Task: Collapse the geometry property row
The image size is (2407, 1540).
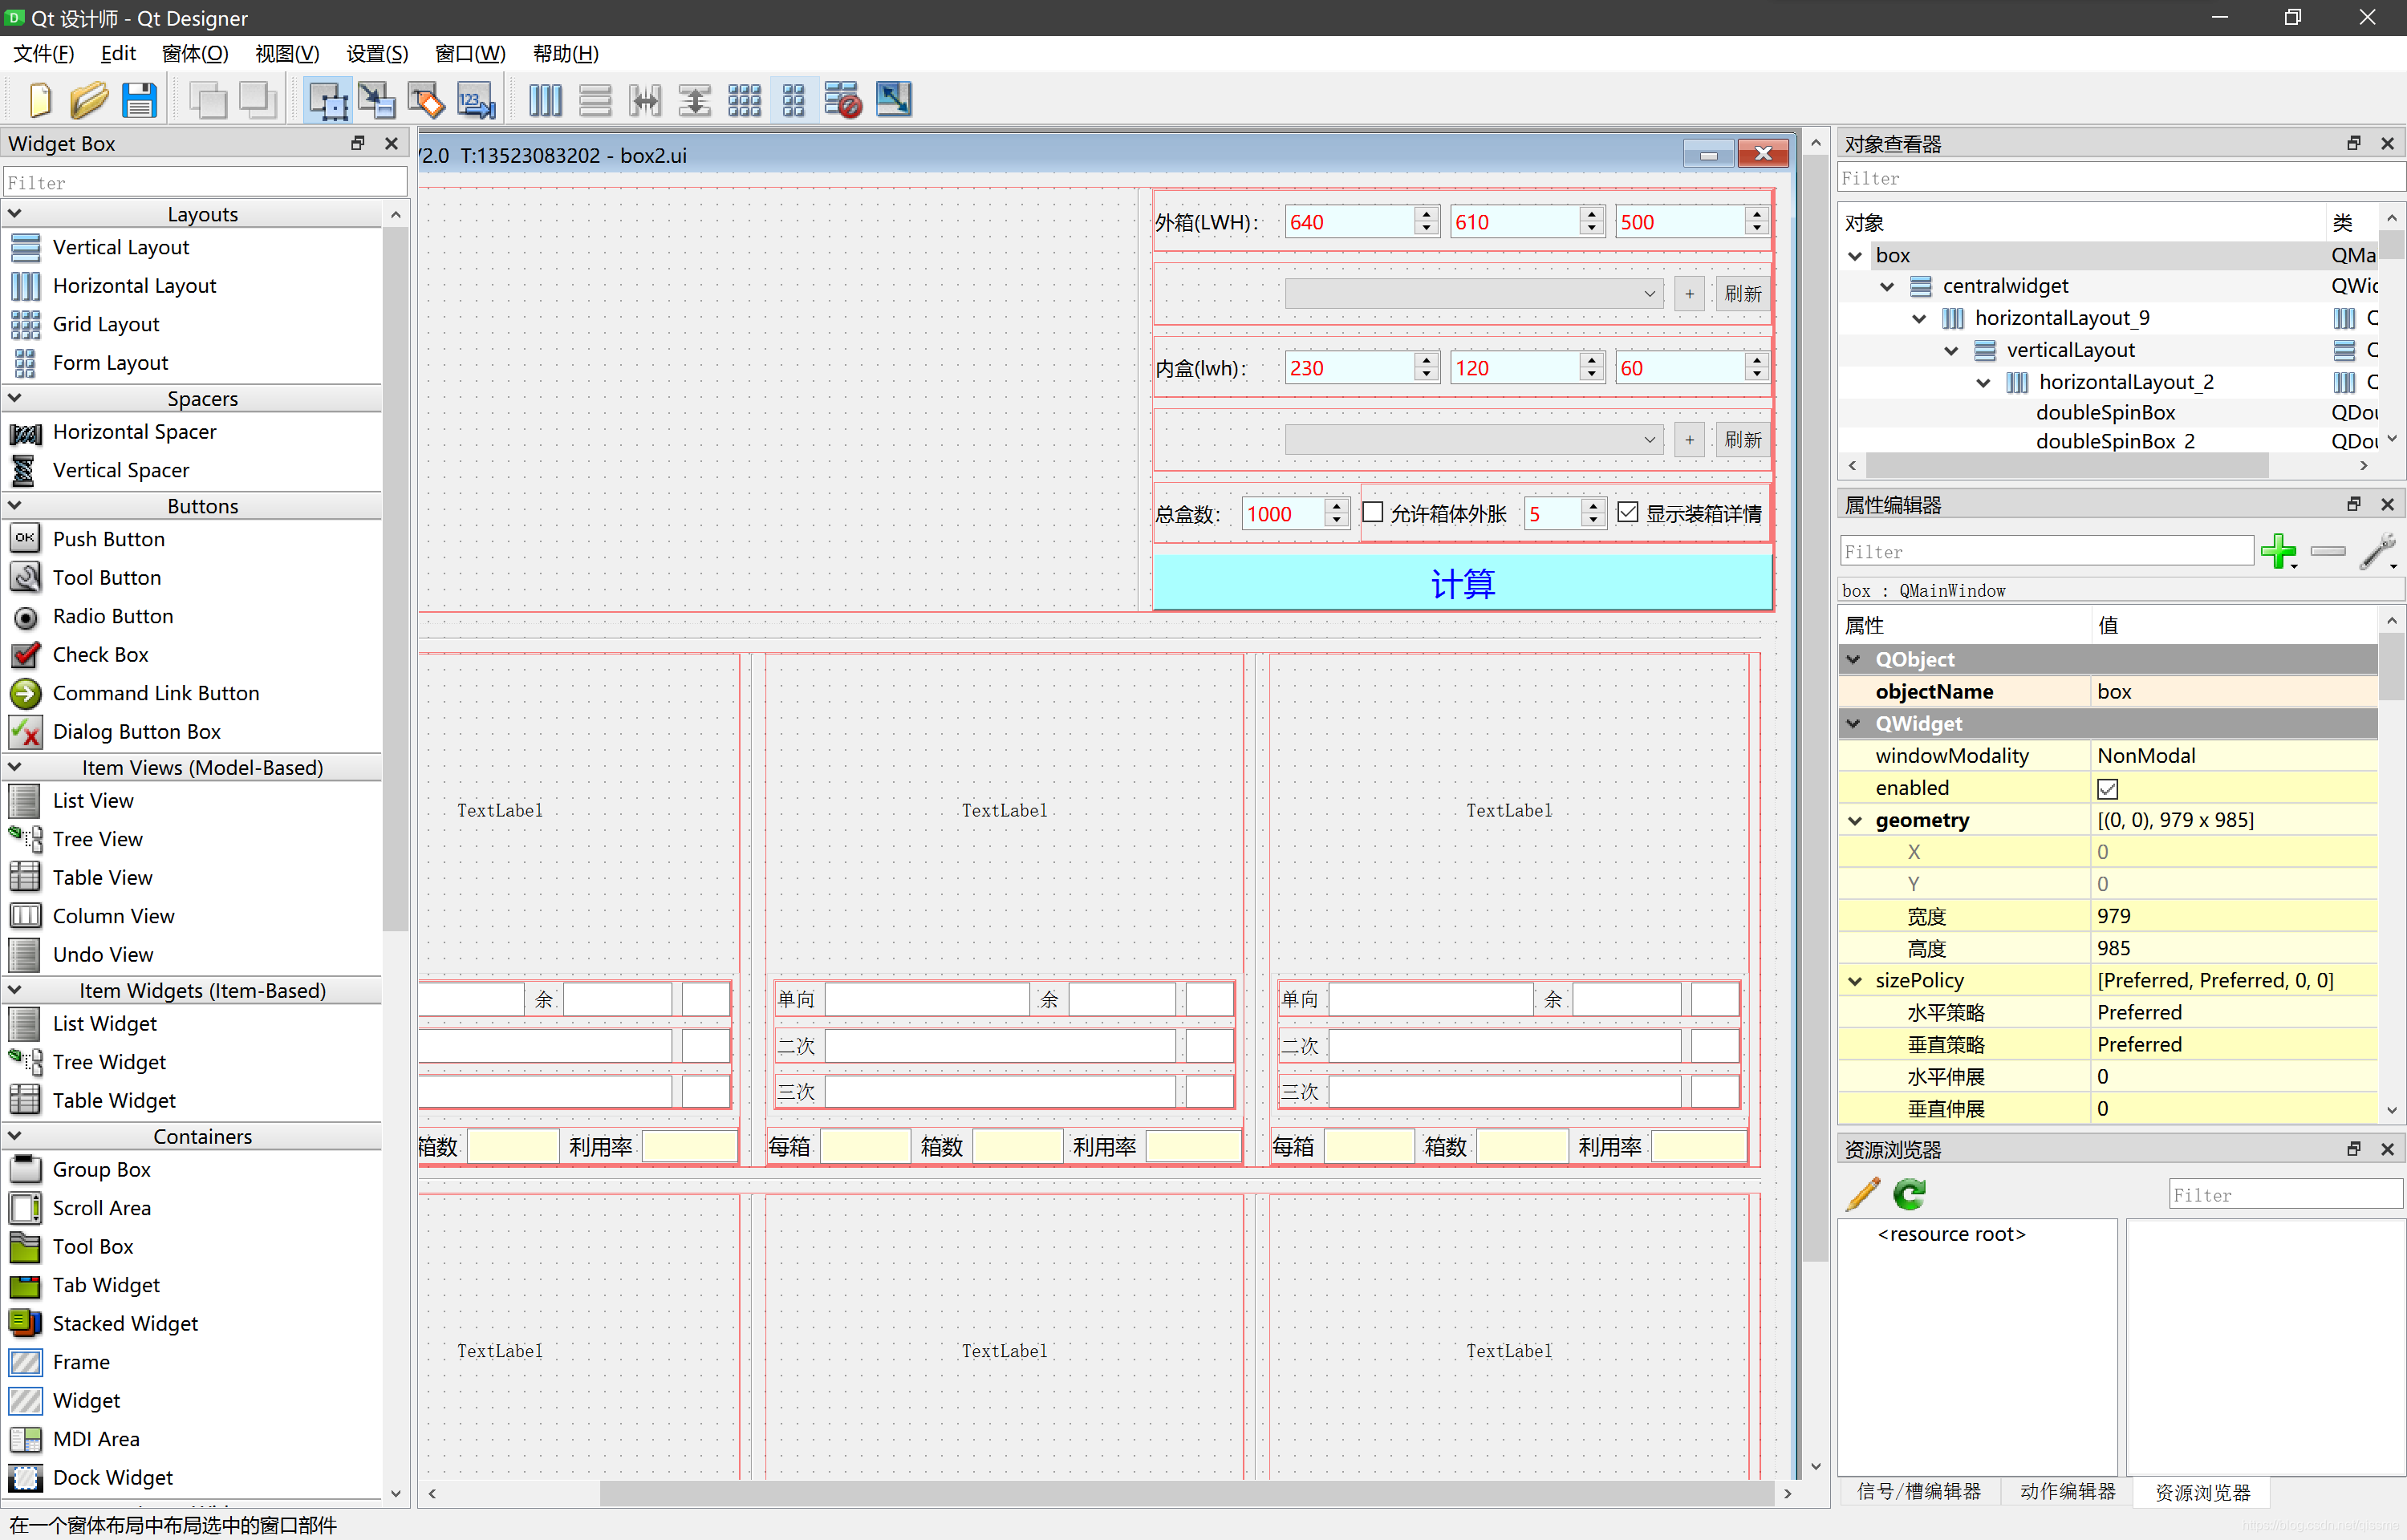Action: (x=1855, y=821)
